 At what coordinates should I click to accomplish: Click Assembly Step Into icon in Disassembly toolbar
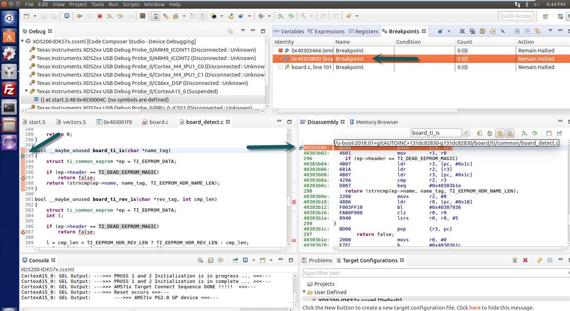tap(524, 133)
